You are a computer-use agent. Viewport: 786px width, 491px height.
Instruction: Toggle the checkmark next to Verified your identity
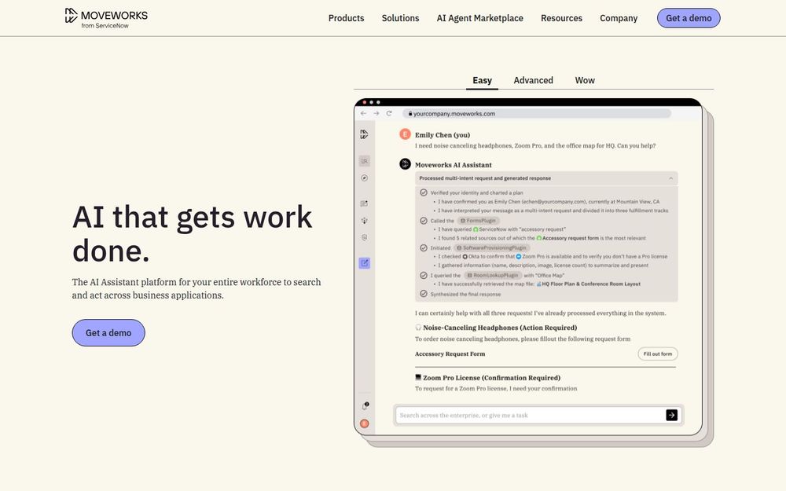pos(424,193)
